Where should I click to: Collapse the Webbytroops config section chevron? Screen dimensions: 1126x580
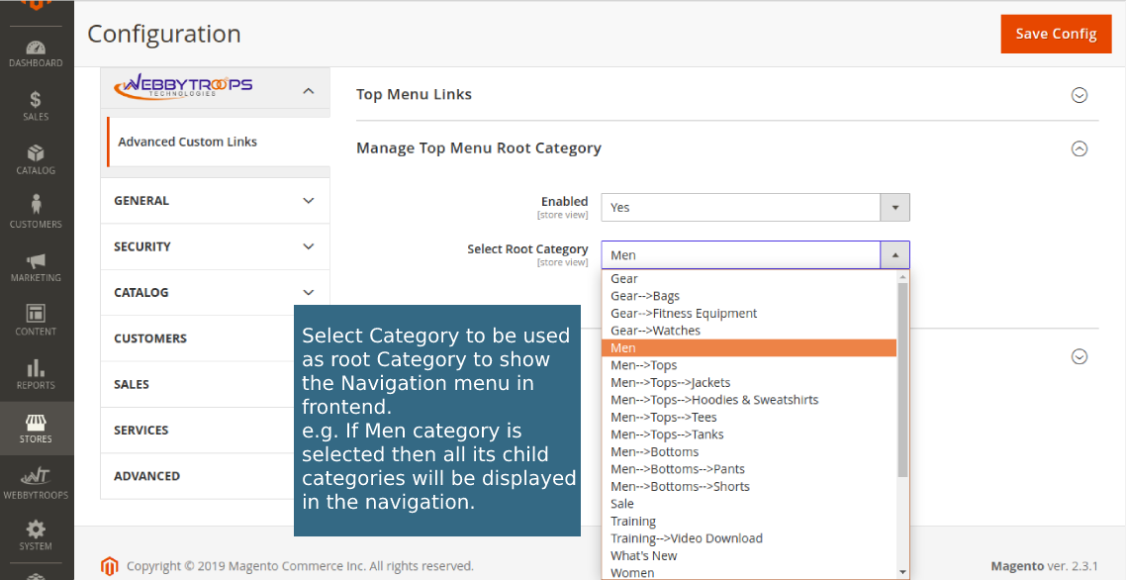(309, 91)
